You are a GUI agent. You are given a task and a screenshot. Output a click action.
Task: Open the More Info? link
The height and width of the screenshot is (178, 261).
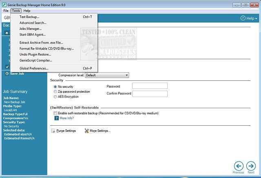[67, 118]
